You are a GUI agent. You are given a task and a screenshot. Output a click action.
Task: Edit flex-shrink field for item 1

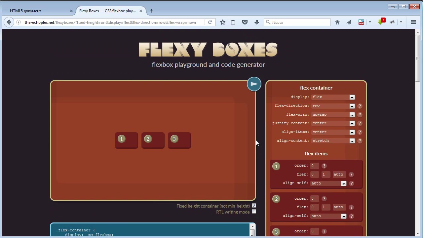click(326, 175)
